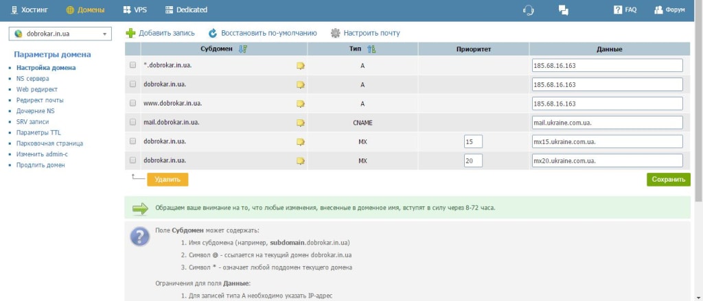The image size is (703, 301).
Task: Open the chat bubbles icon
Action: [564, 10]
